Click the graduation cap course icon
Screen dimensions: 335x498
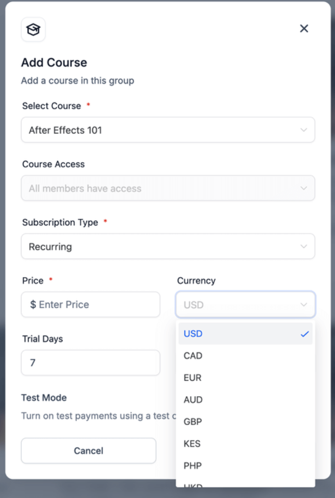(33, 29)
